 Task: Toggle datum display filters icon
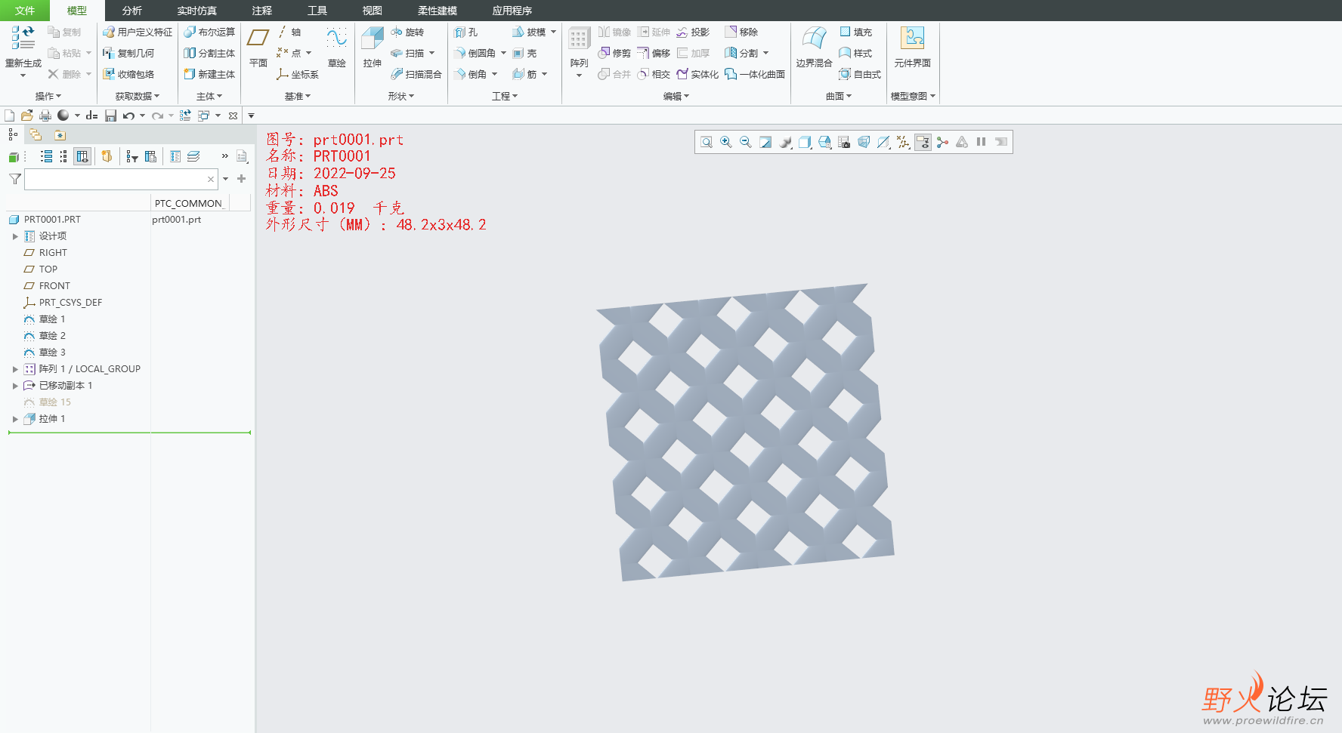(903, 142)
